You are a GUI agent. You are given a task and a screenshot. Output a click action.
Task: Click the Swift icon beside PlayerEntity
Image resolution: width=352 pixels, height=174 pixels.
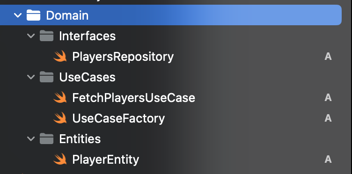click(x=60, y=159)
